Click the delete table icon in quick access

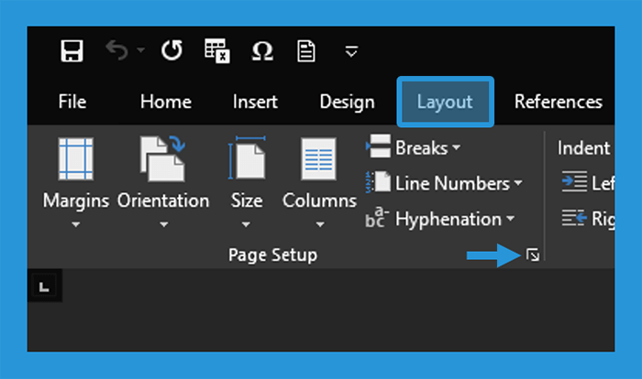coord(217,50)
